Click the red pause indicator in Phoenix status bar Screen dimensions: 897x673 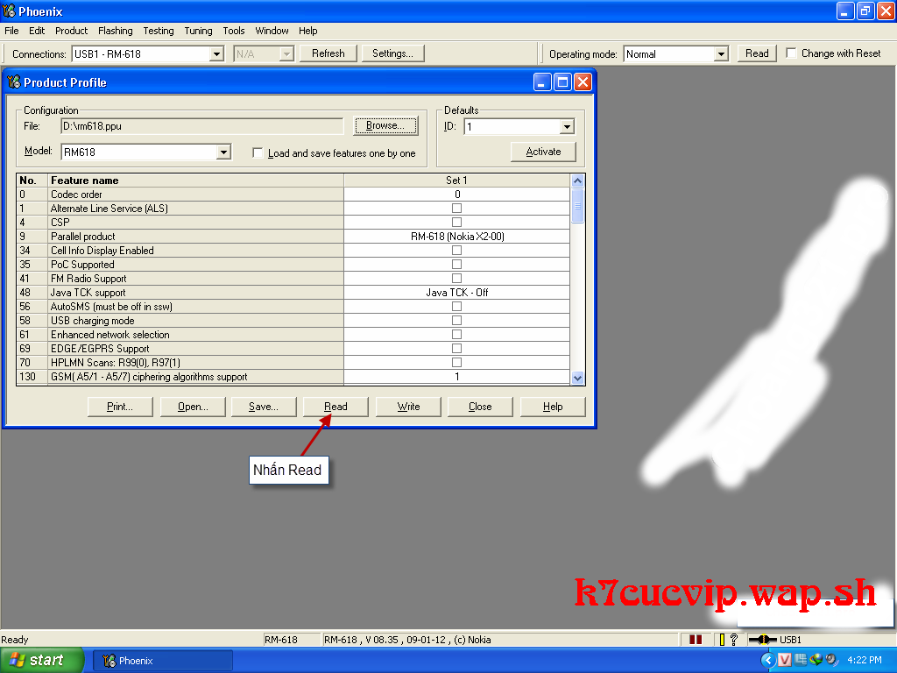tap(696, 640)
